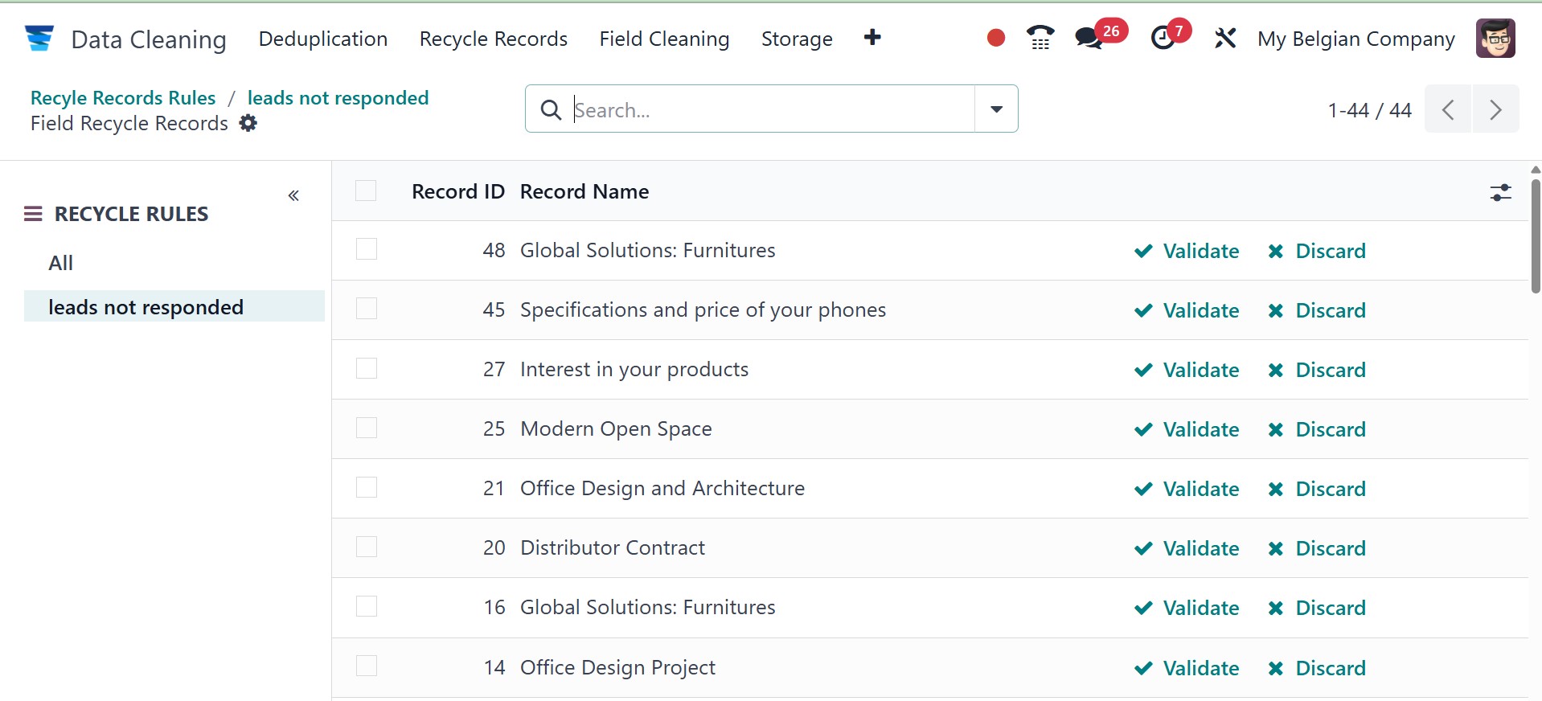Viewport: 1542px width, 701px height.
Task: Discard the Interest in your products record
Action: (x=1317, y=370)
